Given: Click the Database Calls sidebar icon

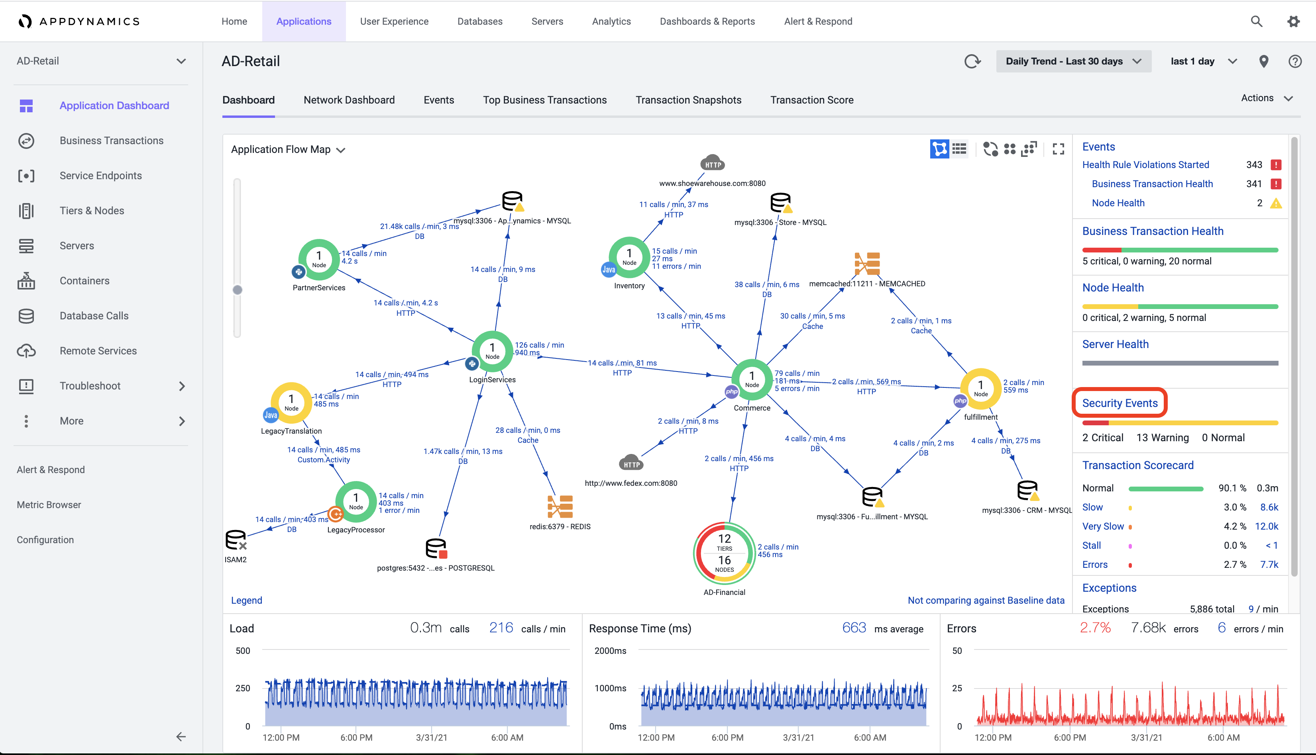Looking at the screenshot, I should tap(26, 316).
